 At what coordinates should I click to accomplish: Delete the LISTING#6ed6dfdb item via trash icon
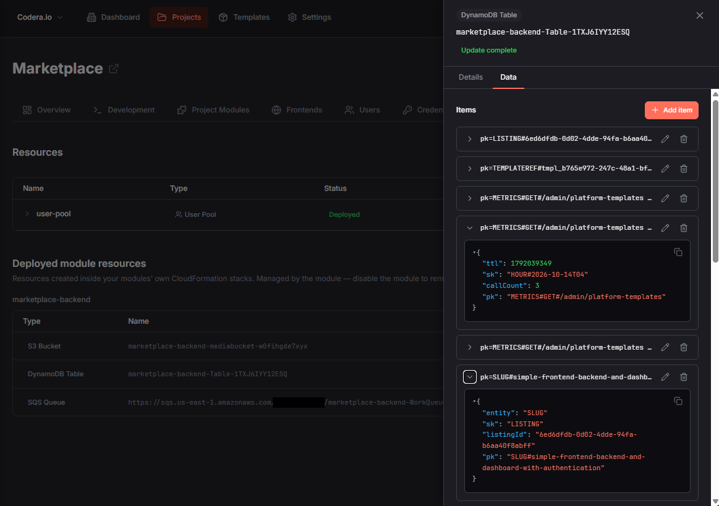coord(683,139)
